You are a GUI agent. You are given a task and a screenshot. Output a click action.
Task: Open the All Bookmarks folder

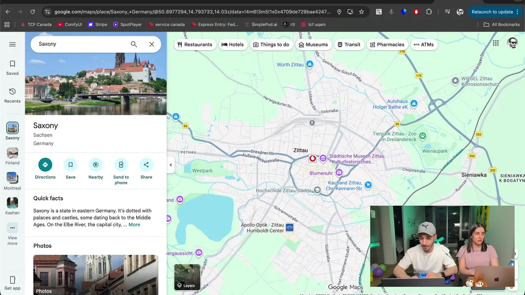click(x=502, y=25)
